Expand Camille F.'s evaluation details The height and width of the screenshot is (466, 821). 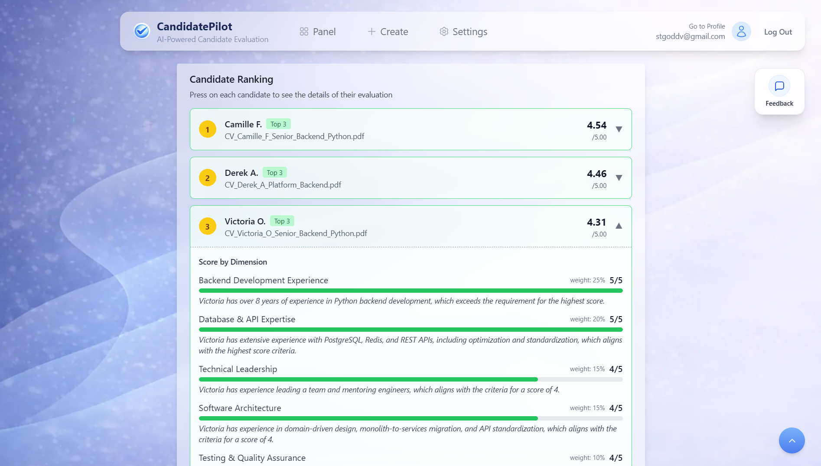coord(619,129)
